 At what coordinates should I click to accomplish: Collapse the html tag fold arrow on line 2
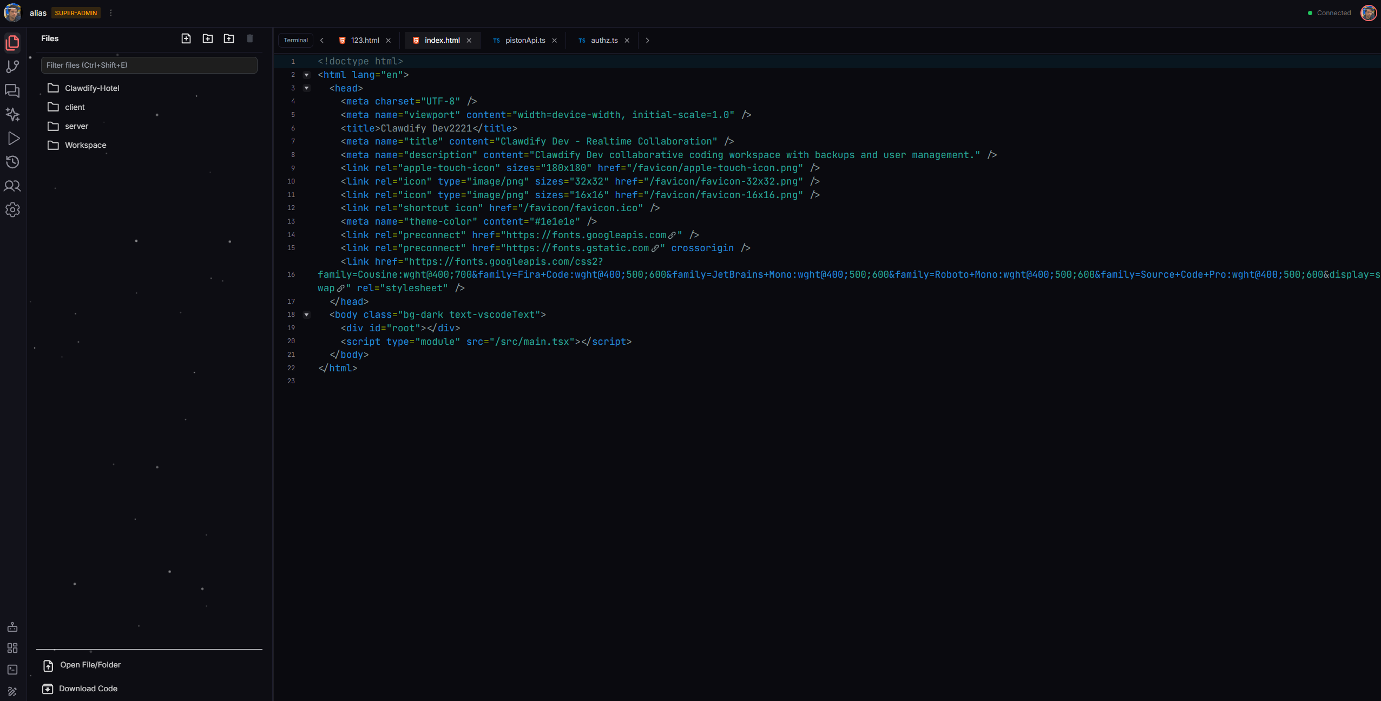click(307, 75)
